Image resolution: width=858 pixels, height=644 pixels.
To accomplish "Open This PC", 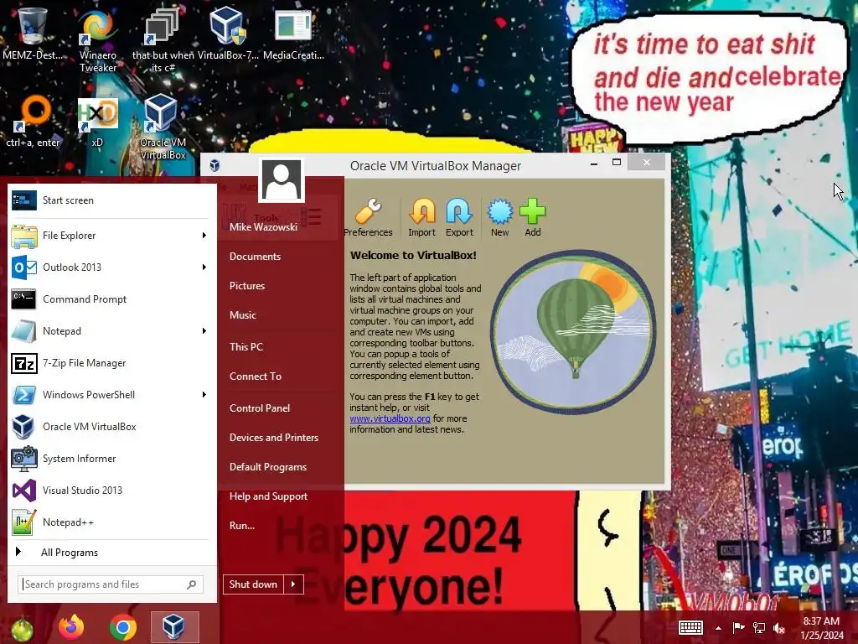I will point(246,346).
